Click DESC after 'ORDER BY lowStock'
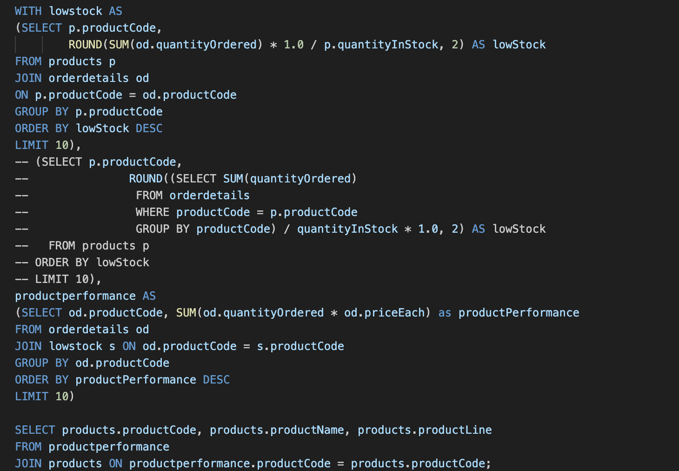679x471 pixels. (x=149, y=128)
